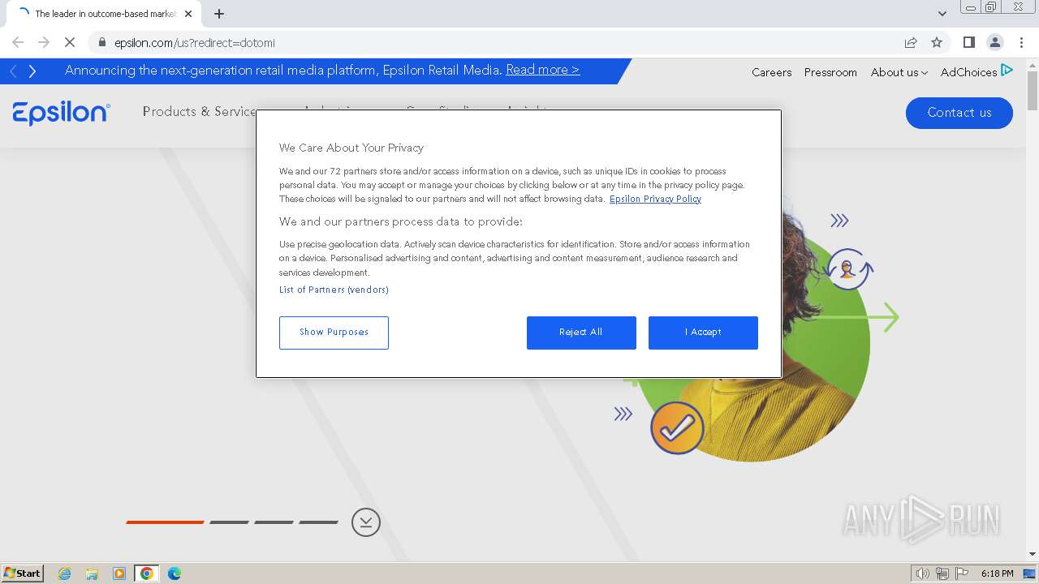Open the share page icon

[x=911, y=42]
